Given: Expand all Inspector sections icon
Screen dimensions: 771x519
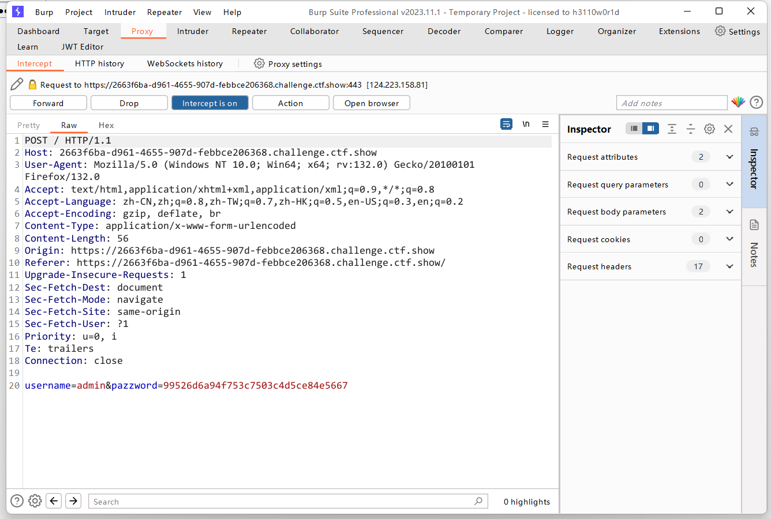Looking at the screenshot, I should 672,129.
